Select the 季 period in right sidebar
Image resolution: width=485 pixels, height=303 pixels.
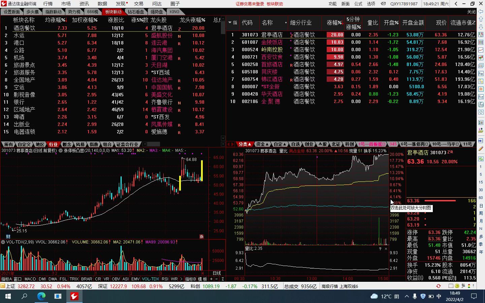pyautogui.click(x=481, y=244)
